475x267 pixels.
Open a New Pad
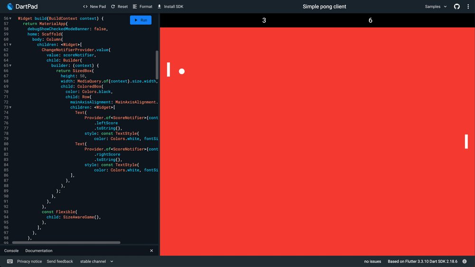[x=94, y=6]
